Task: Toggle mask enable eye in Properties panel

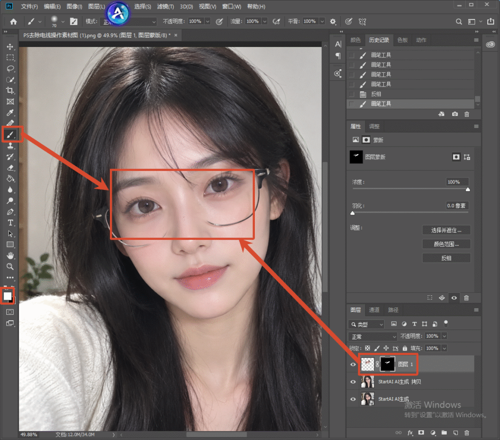Action: [x=454, y=298]
